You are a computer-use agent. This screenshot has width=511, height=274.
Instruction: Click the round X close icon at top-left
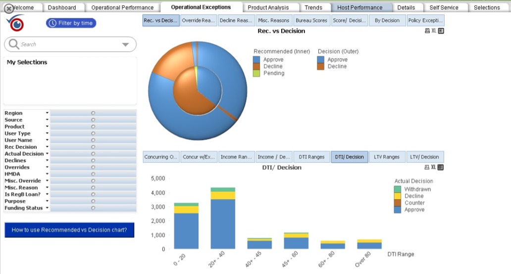[x=8, y=8]
